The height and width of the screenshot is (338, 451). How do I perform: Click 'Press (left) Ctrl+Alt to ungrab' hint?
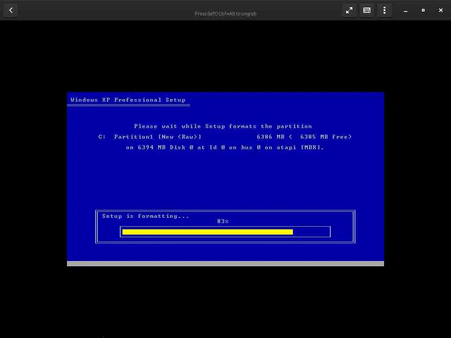pyautogui.click(x=225, y=14)
